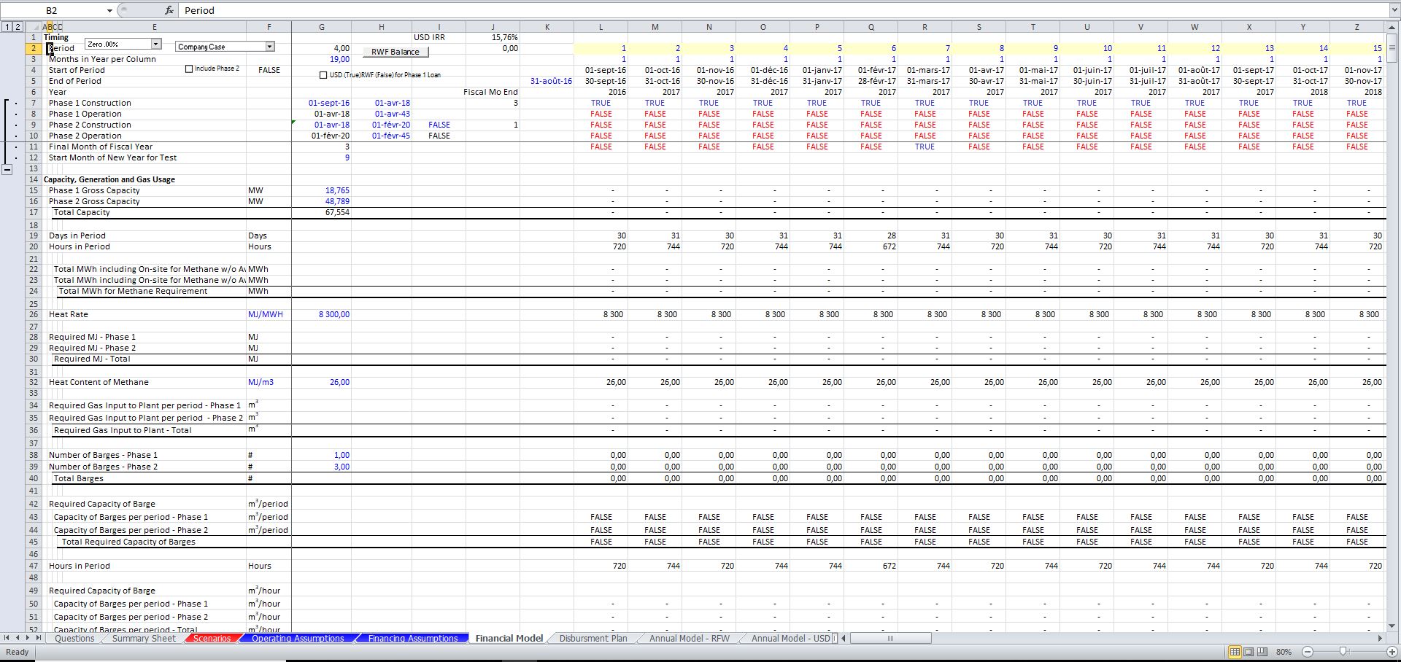Open the Zero .00% dropdown
This screenshot has height=662, width=1401.
tap(155, 44)
